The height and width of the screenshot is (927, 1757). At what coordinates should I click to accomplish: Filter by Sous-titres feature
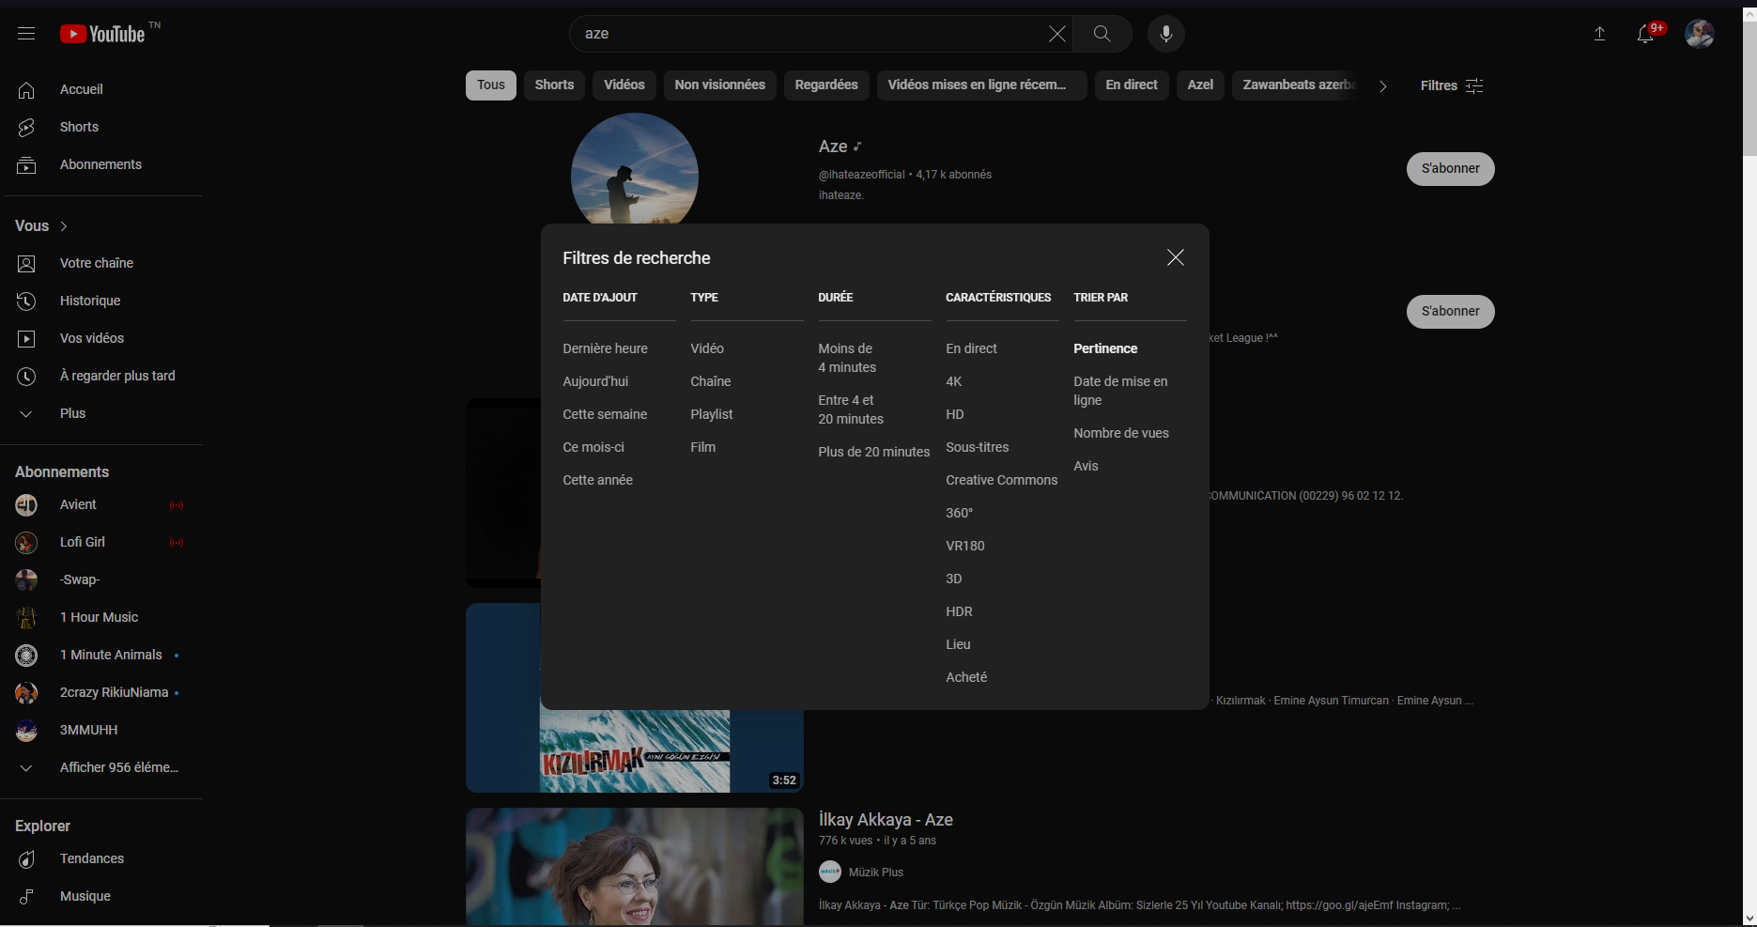pos(978,447)
